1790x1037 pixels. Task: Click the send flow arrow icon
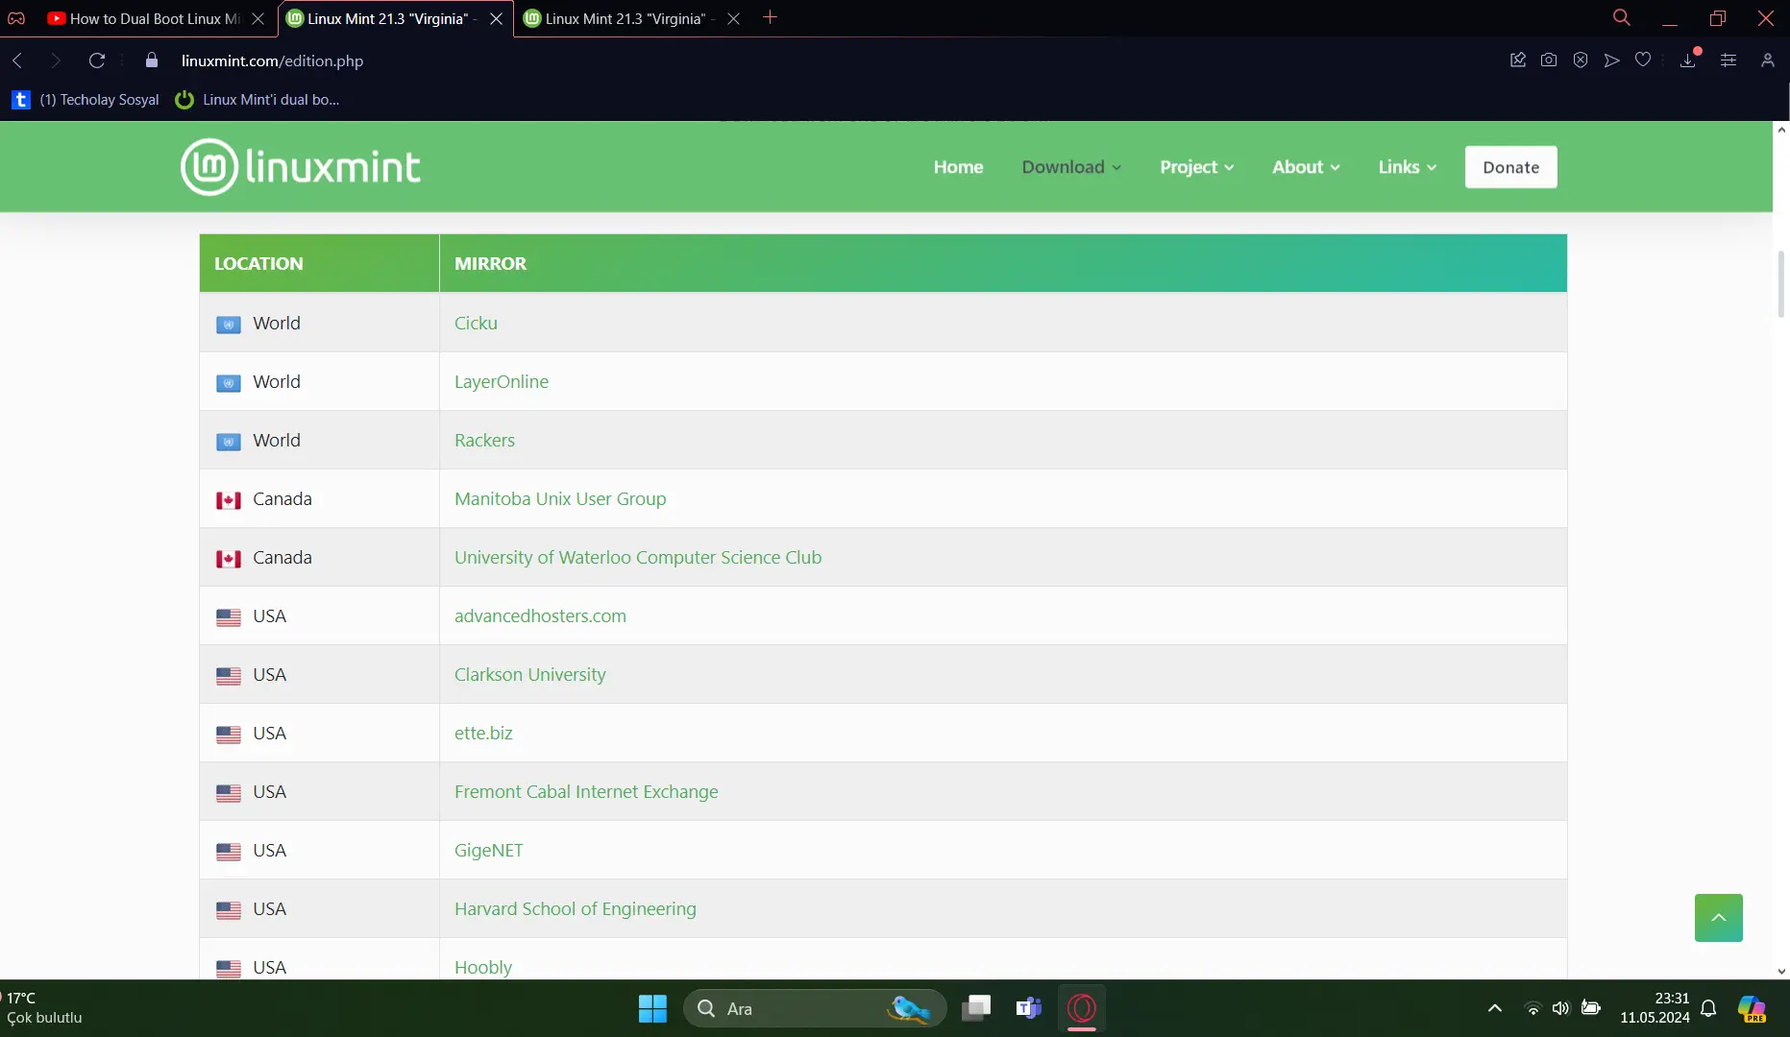(x=1612, y=60)
